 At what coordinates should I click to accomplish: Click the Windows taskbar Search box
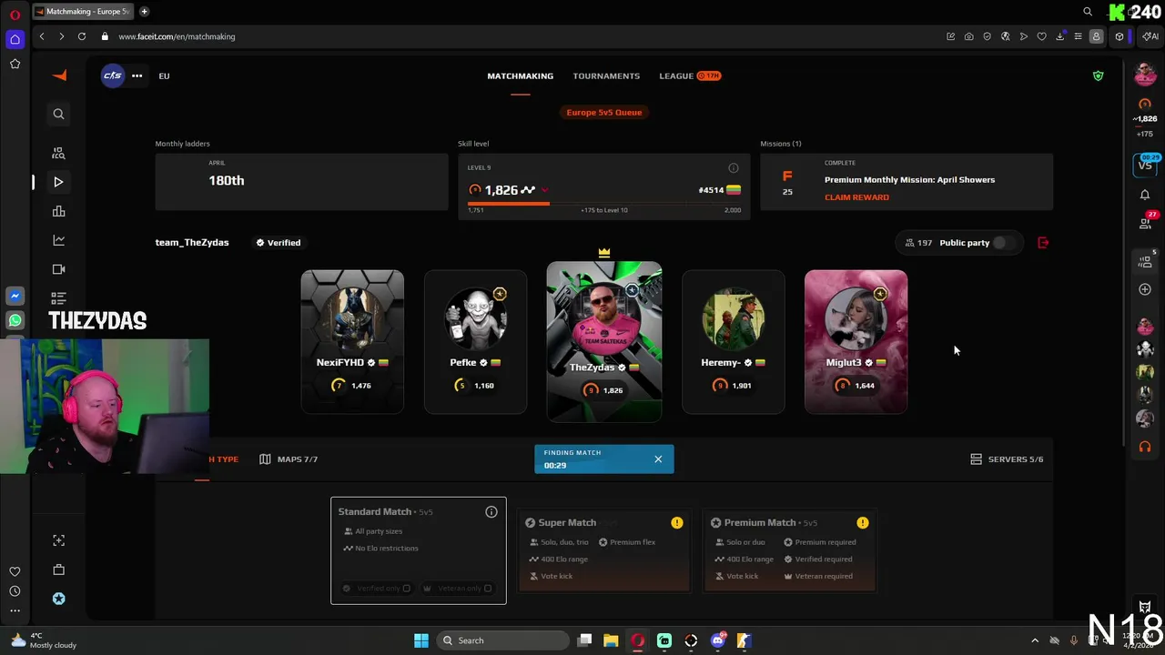[x=504, y=640]
